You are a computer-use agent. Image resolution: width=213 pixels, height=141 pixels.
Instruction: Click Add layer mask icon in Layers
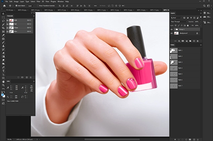[183, 41]
